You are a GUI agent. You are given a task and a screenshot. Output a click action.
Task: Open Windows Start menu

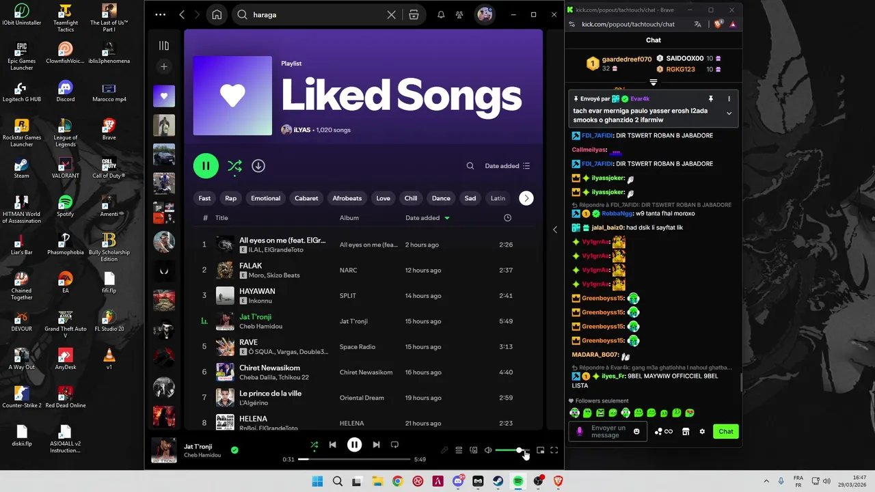pos(317,481)
